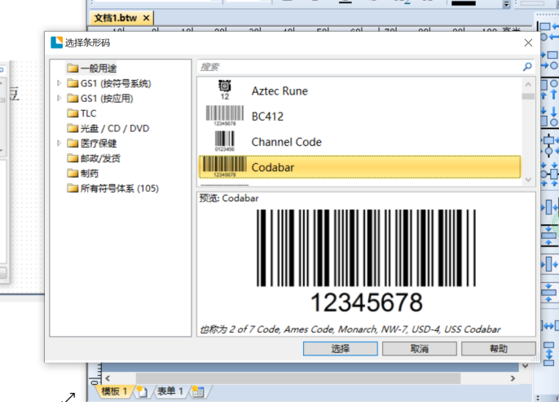
Task: Click the equal horizontal spacing icon
Action: pyautogui.click(x=550, y=325)
